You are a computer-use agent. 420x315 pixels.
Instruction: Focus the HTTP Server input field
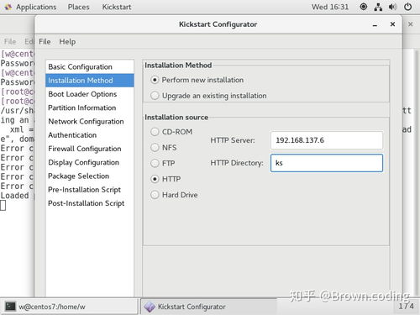click(x=327, y=140)
